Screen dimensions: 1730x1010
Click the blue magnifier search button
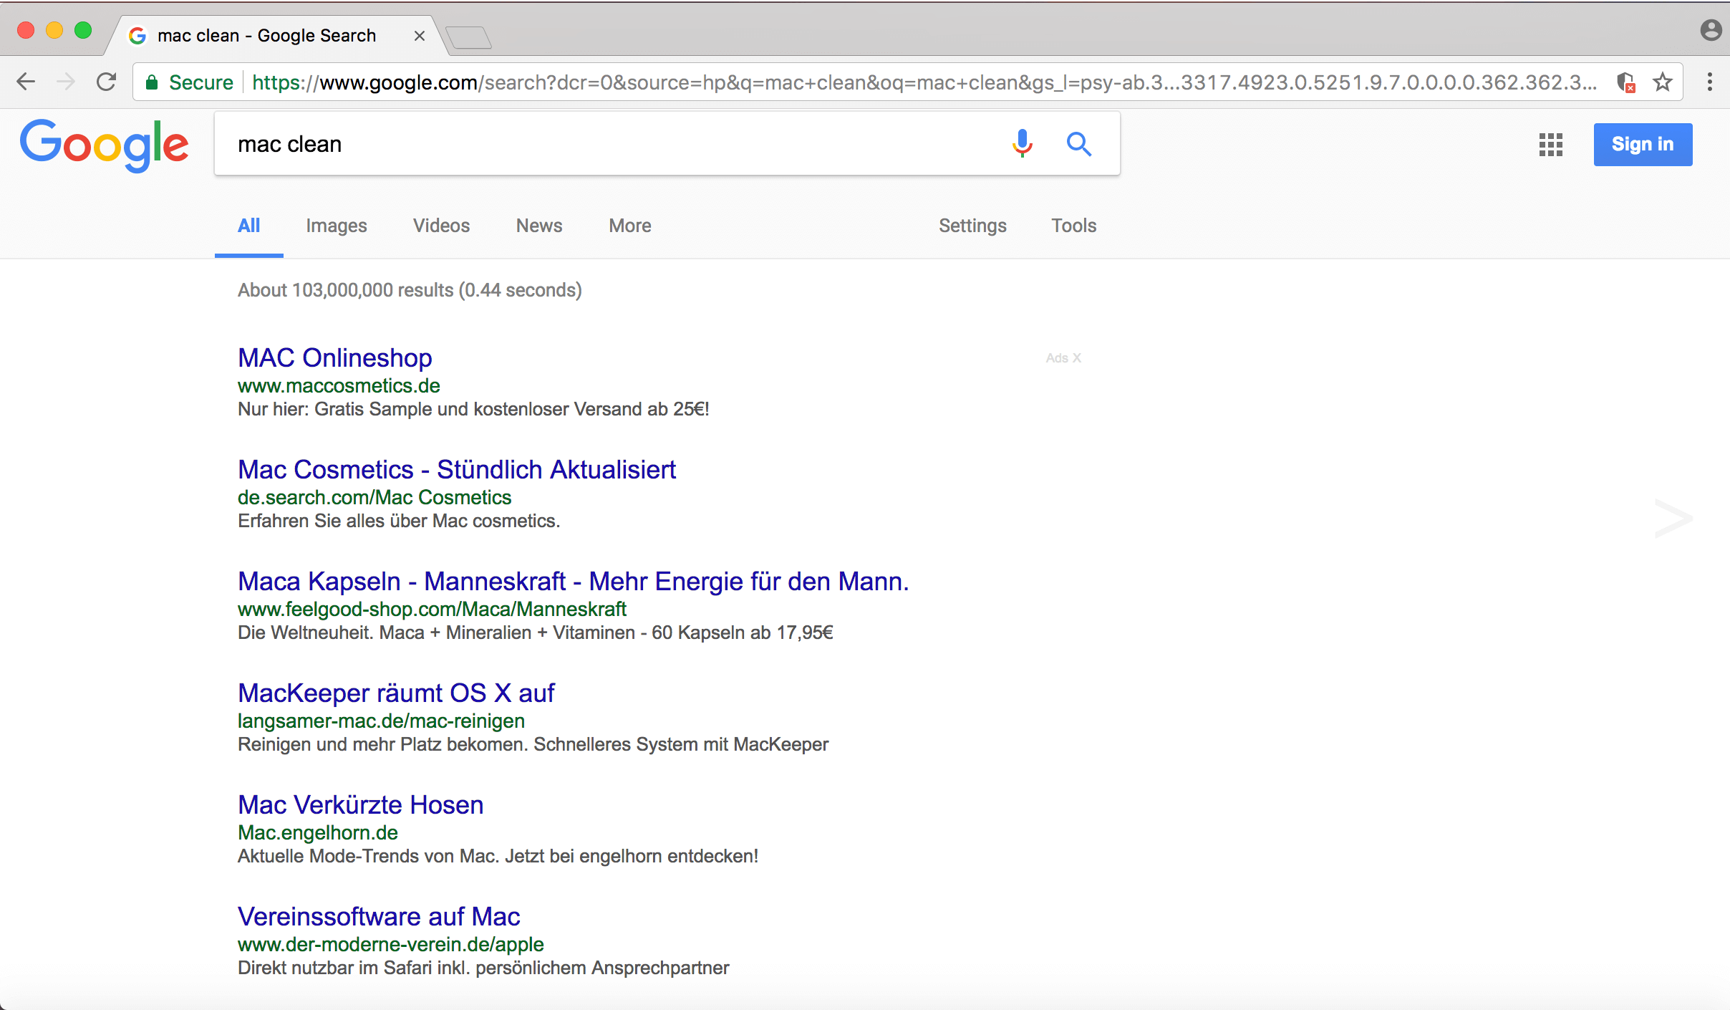(1079, 144)
